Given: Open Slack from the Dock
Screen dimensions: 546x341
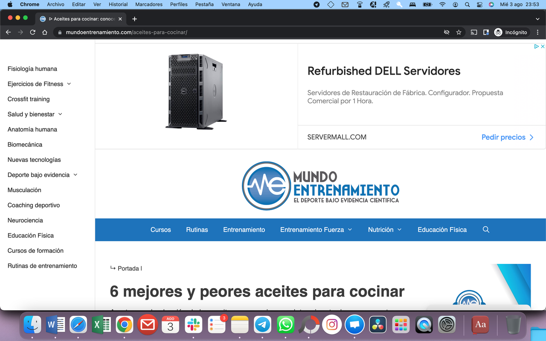Looking at the screenshot, I should (193, 325).
